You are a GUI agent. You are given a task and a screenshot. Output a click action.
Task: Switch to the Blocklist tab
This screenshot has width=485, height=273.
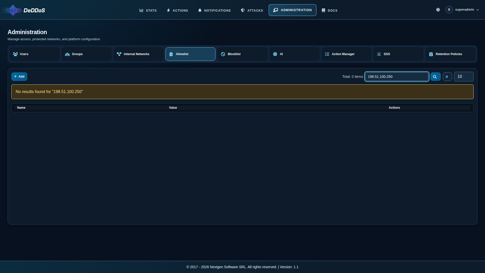click(243, 54)
